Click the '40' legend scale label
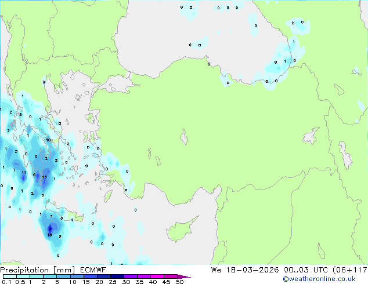This screenshot has height=284, width=368. [x=153, y=282]
